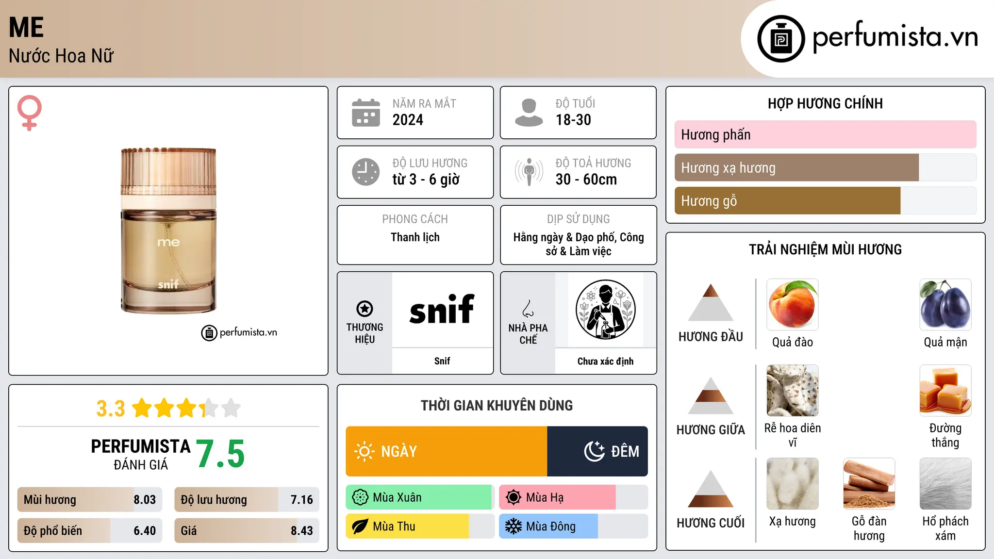Click the TRẢI NGHIỆM MÙI HƯƠNG heading
The image size is (994, 559).
(x=825, y=249)
